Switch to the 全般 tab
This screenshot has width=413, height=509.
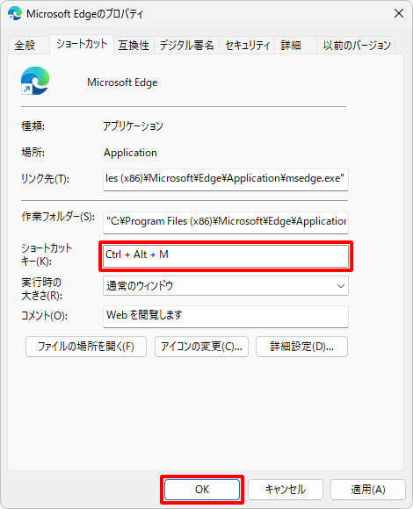click(25, 45)
